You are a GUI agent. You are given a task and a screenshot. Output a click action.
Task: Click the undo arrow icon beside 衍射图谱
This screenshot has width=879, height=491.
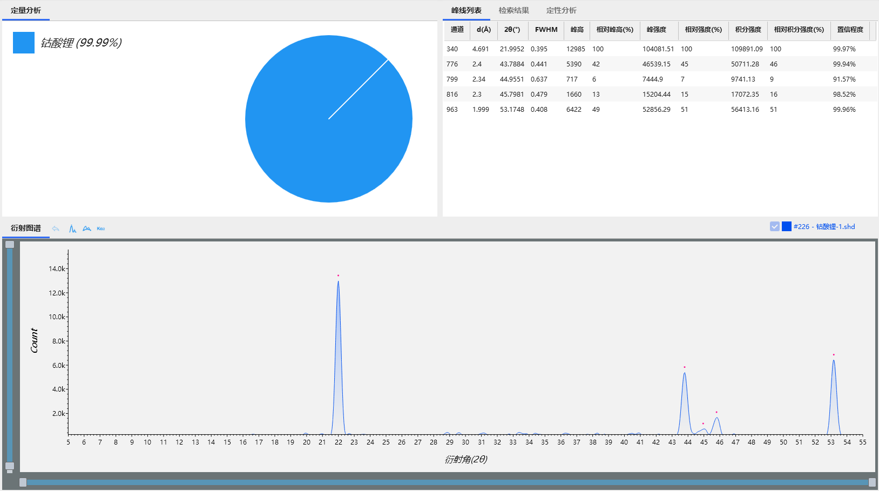click(x=56, y=228)
